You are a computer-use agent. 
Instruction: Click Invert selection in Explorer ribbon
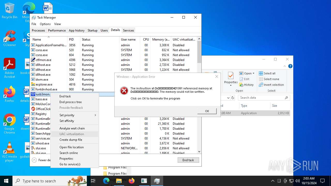click(271, 85)
